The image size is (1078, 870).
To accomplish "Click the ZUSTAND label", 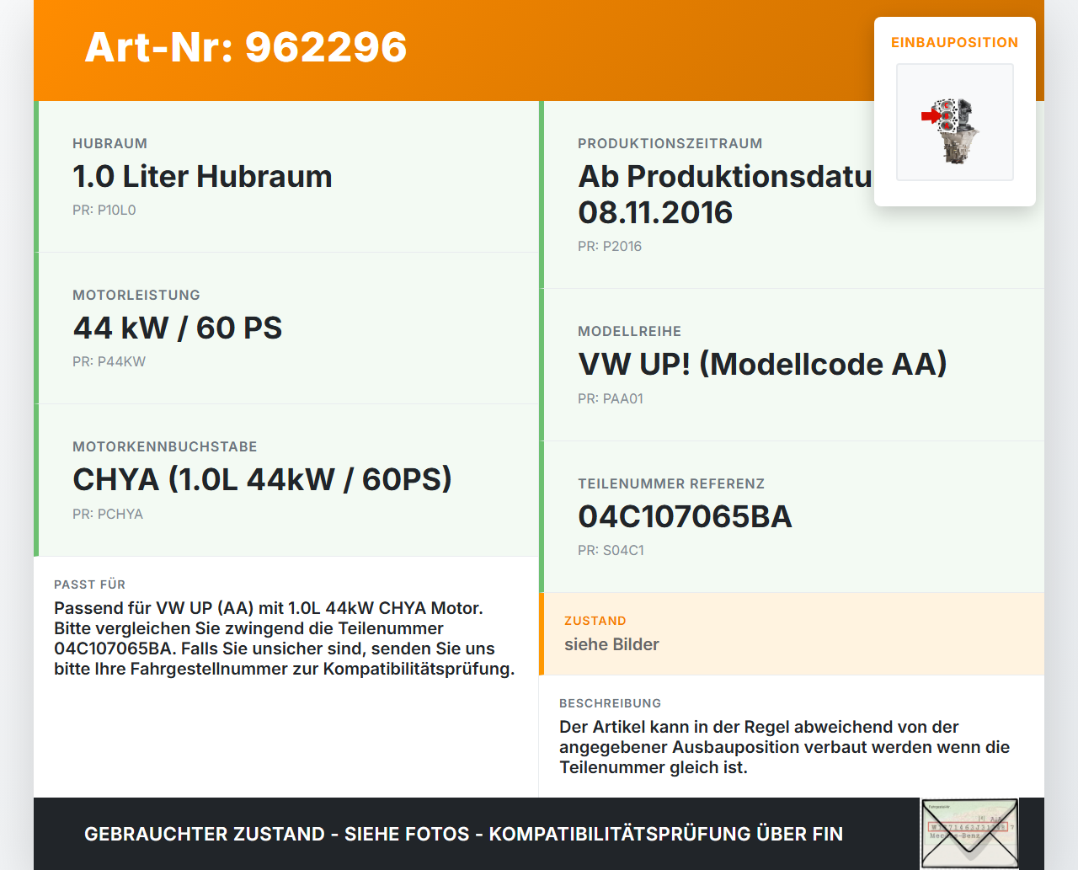I will [595, 621].
